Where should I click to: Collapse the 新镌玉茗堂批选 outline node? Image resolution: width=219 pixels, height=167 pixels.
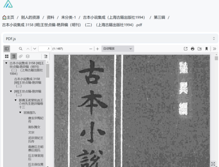pos(16,100)
